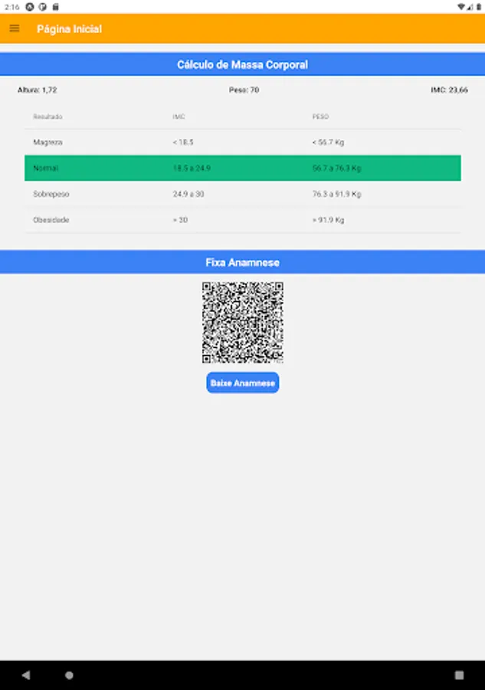Viewport: 485px width, 690px height.
Task: Select the < 54.7 Kg weight cell
Action: tap(329, 142)
